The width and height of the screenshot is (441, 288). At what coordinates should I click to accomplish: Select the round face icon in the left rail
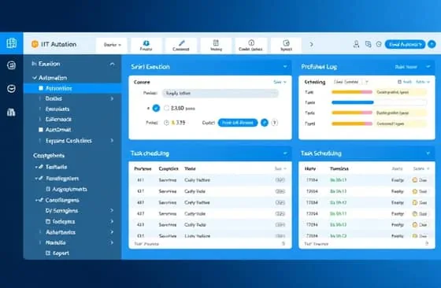click(x=11, y=89)
